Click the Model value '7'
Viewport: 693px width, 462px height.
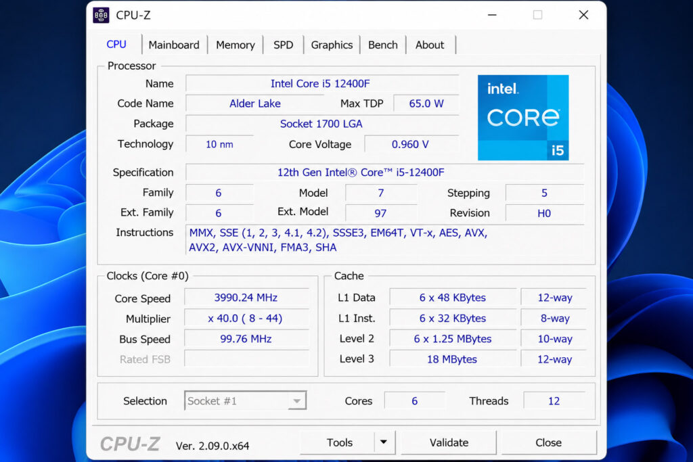pyautogui.click(x=381, y=193)
